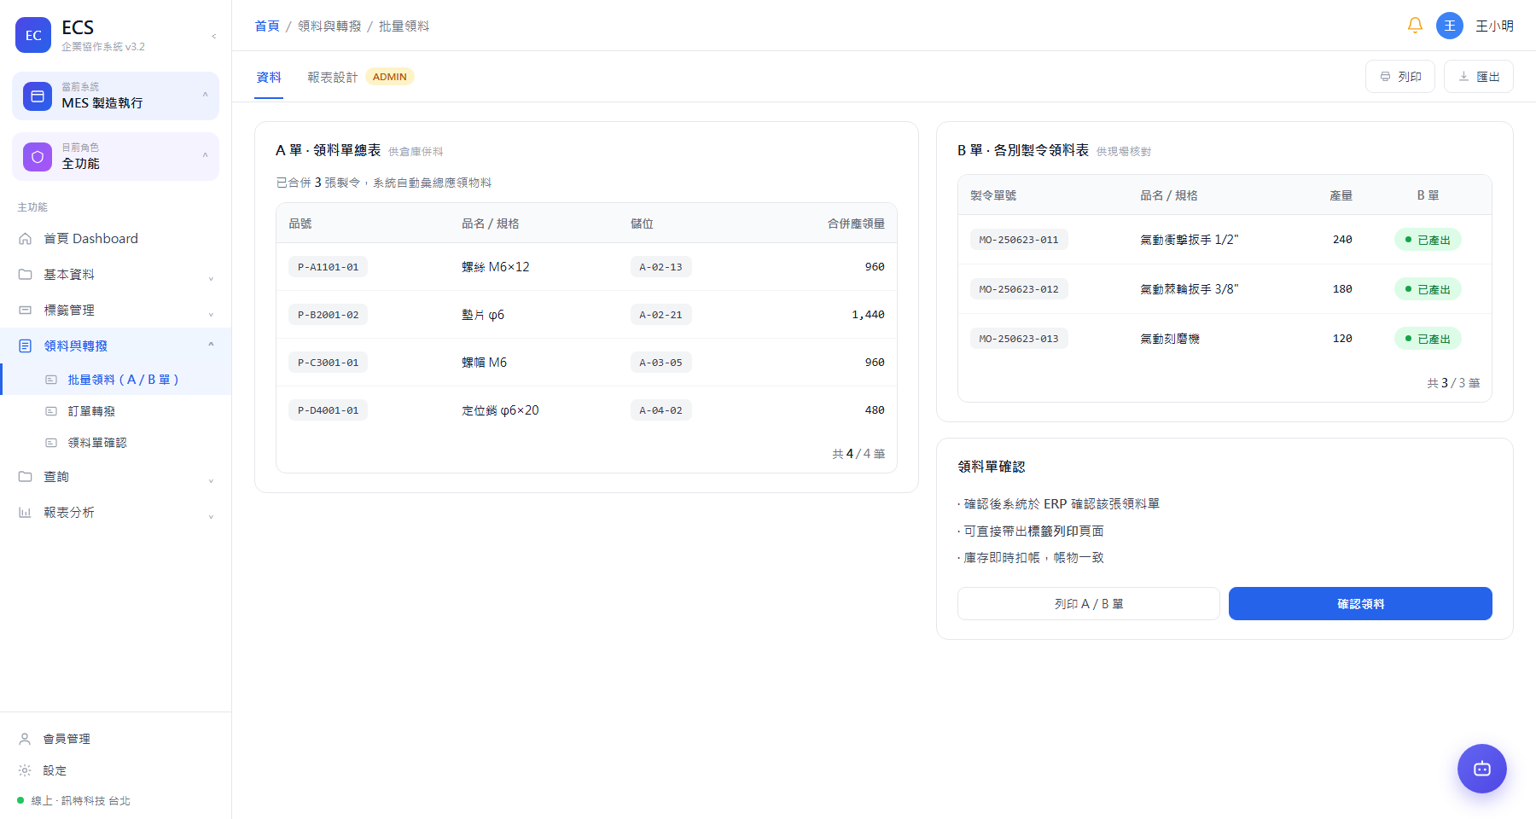
Task: Select 批量領料 (A / B 單) menu item
Action: [116, 380]
